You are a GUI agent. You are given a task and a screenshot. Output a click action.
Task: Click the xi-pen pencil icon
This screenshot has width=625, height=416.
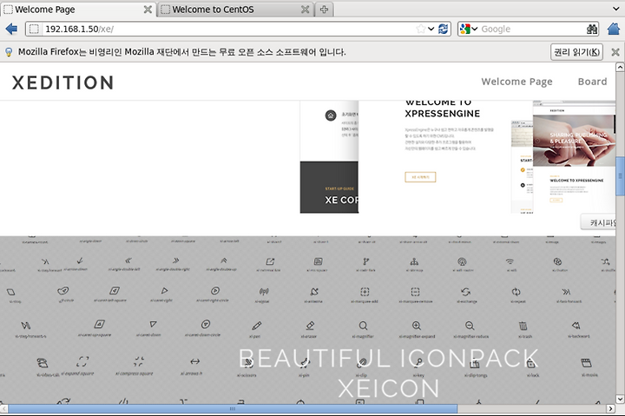pos(257,326)
